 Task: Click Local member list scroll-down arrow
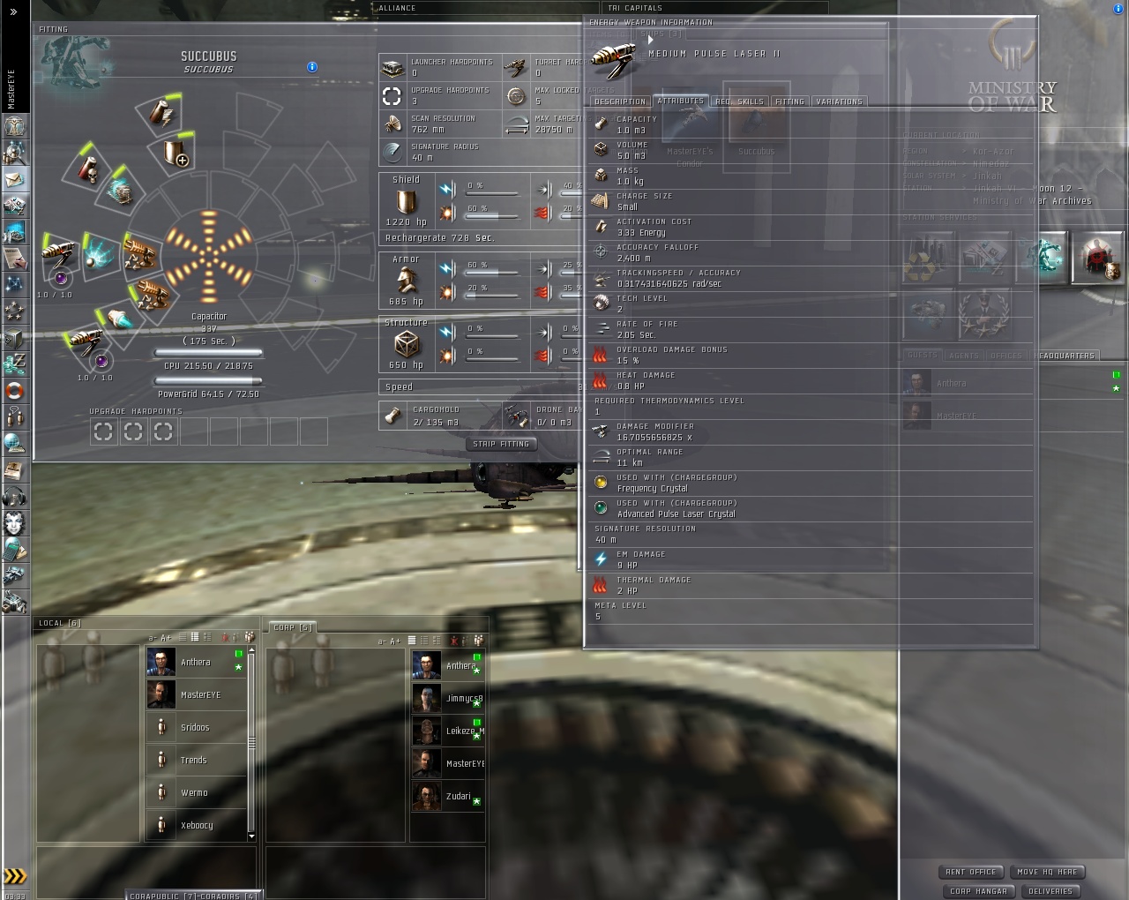[x=251, y=836]
